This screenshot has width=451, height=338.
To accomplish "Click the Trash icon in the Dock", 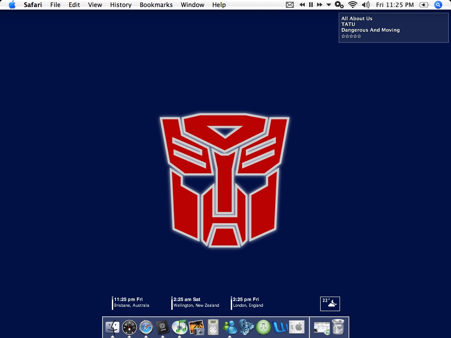I will point(337,327).
